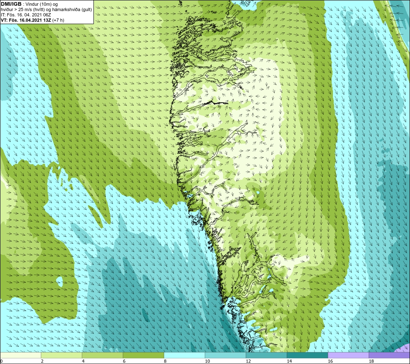Click the legend tick label '4'
410x364 pixels.
tap(83, 361)
